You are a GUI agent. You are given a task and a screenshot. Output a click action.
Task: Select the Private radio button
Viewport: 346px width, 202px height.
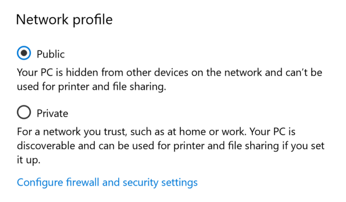(x=24, y=112)
